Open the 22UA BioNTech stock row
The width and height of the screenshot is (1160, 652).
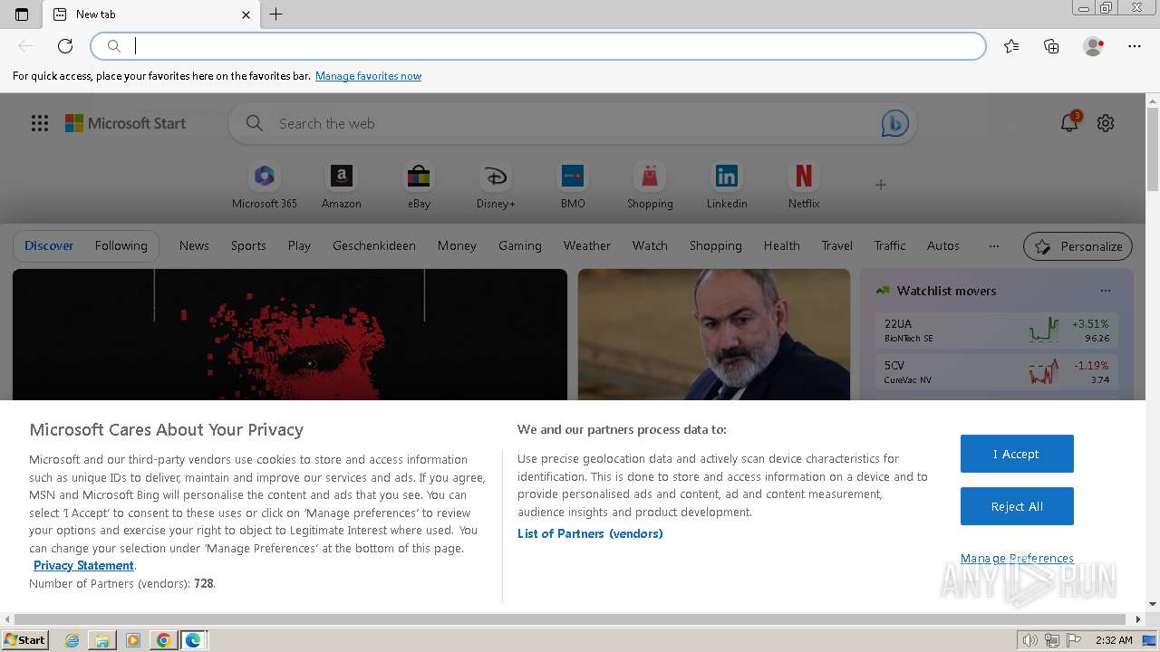997,331
